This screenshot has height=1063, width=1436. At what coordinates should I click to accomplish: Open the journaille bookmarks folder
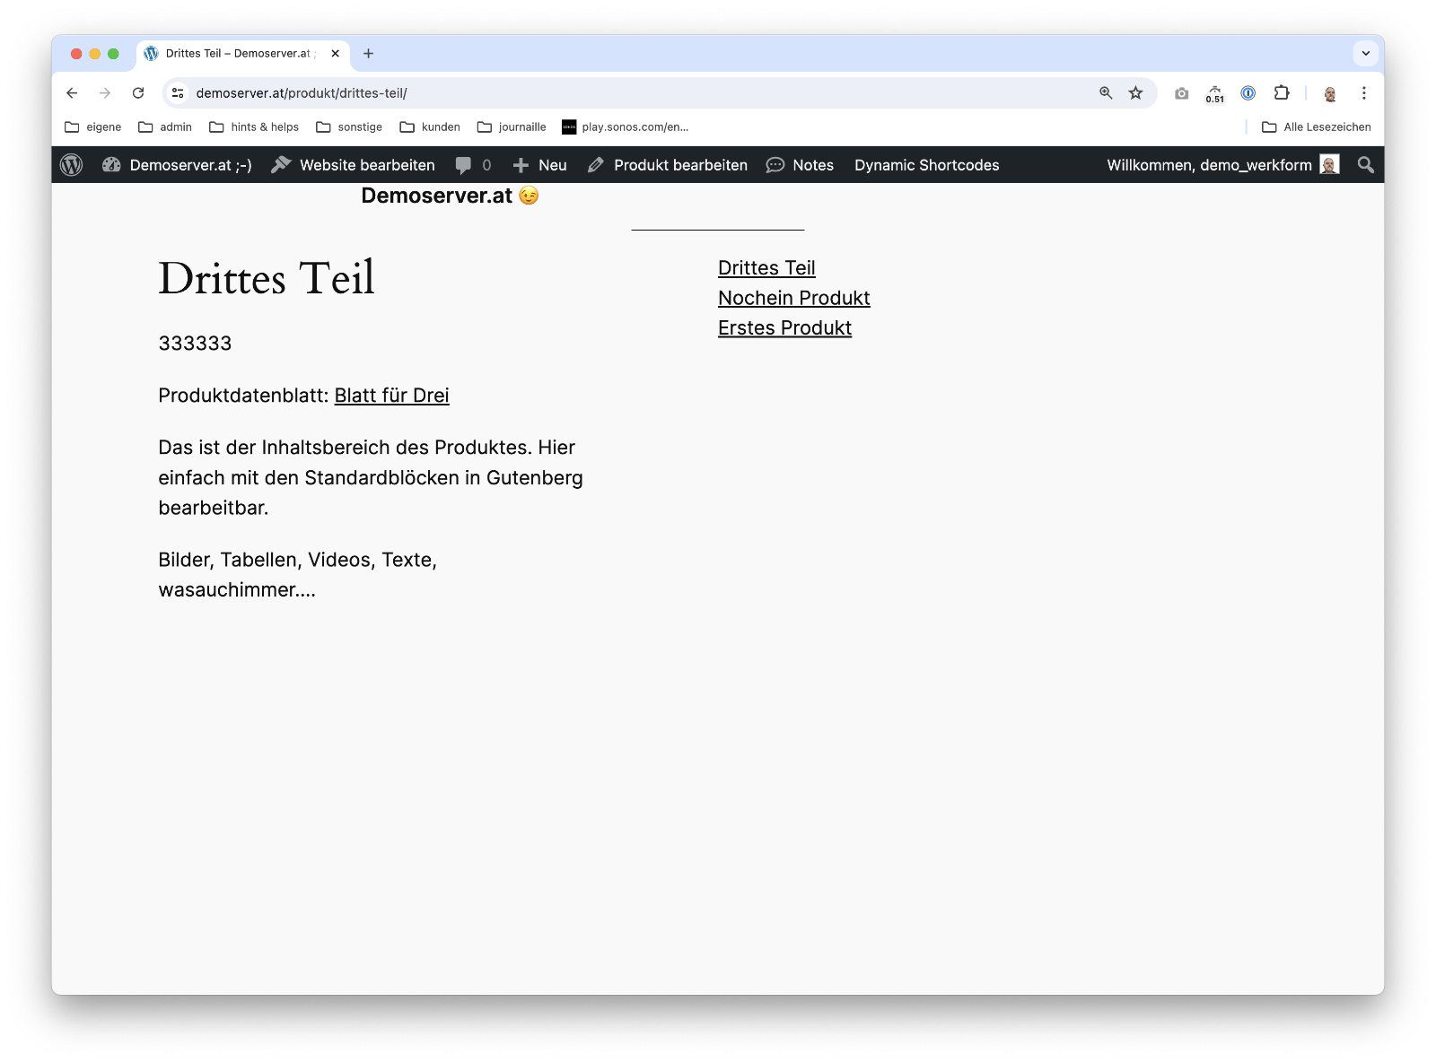coord(512,127)
